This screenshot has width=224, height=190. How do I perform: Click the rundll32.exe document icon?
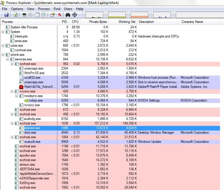pyautogui.click(x=21, y=78)
